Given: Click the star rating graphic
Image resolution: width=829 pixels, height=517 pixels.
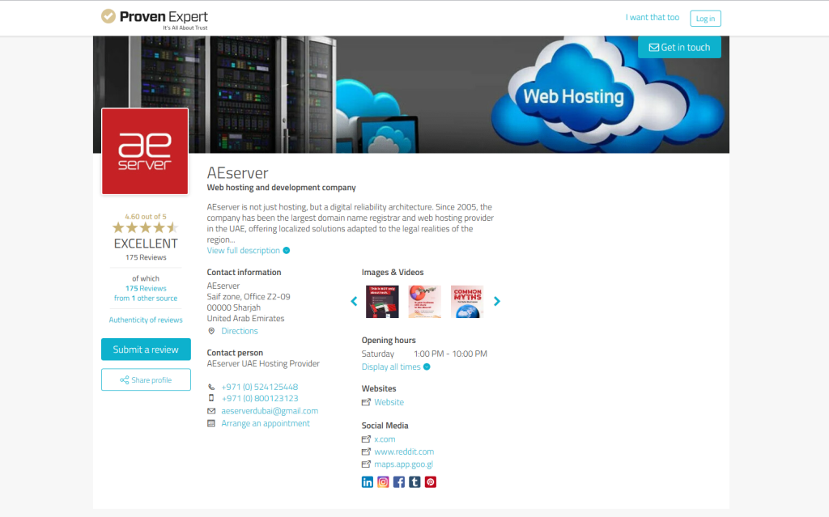Looking at the screenshot, I should [146, 228].
